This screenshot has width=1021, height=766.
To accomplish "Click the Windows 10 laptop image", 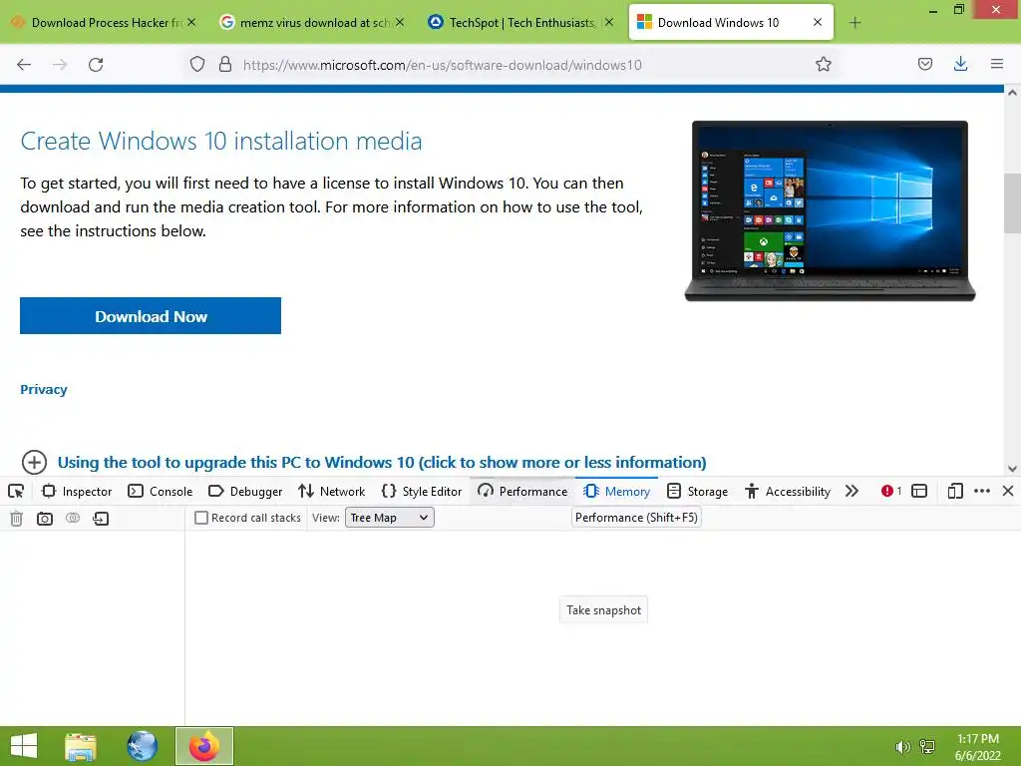I will point(830,211).
